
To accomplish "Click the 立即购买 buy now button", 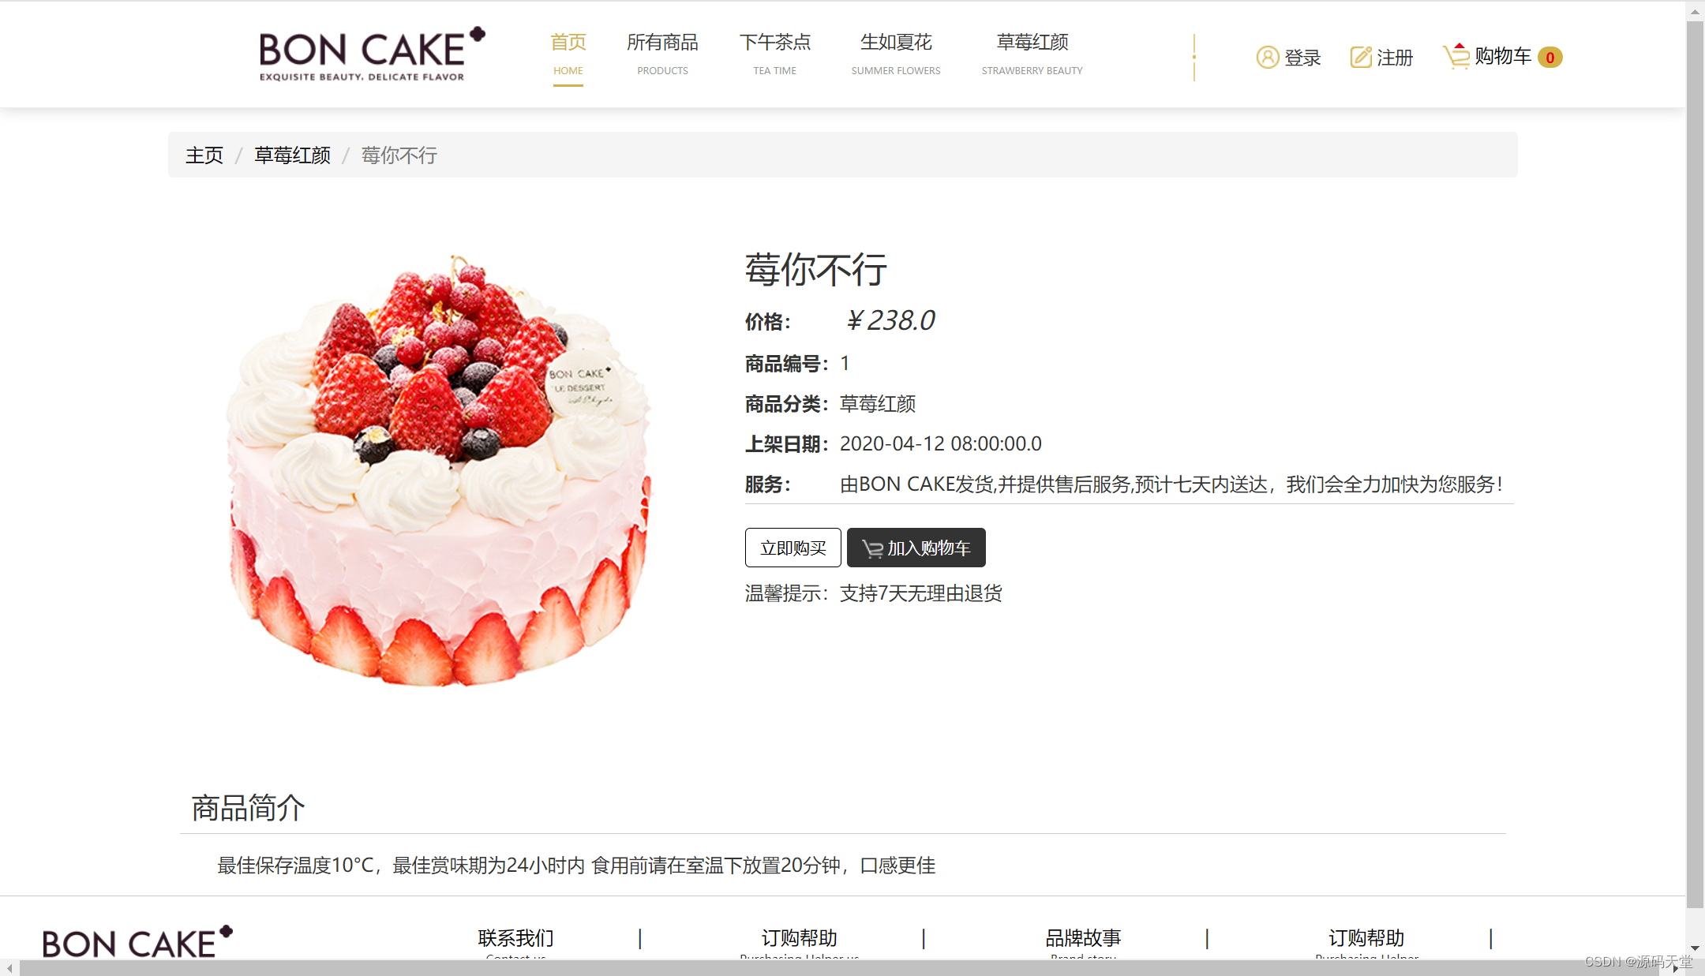I will pyautogui.click(x=793, y=548).
